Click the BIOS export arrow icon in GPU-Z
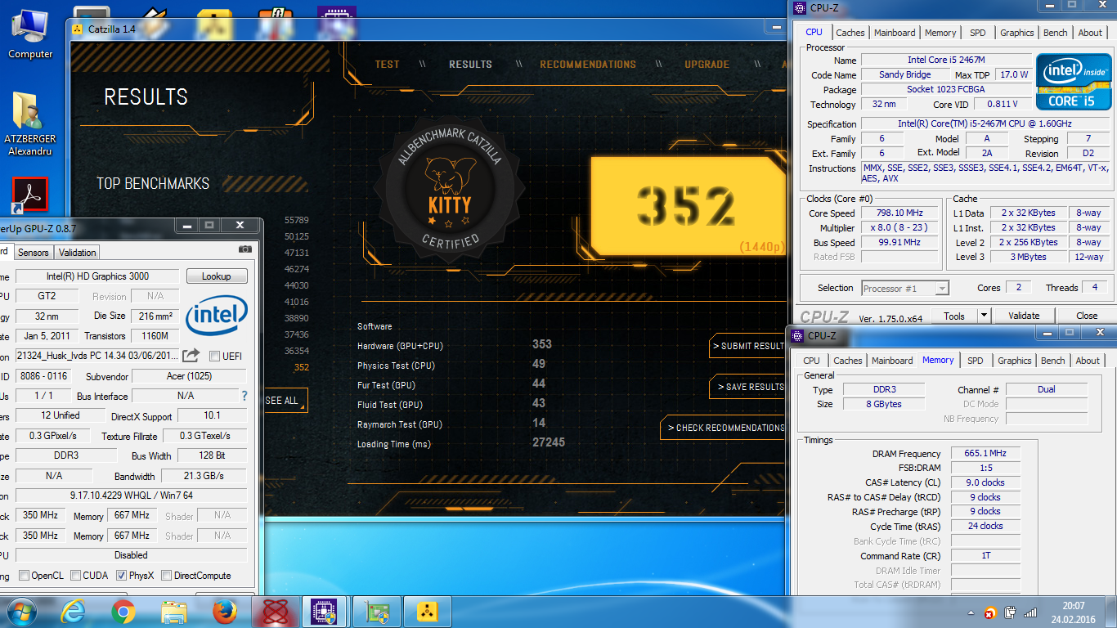Image resolution: width=1117 pixels, height=628 pixels. point(191,355)
